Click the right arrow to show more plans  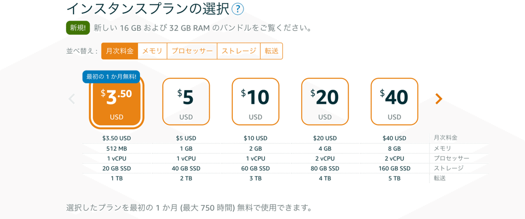439,99
